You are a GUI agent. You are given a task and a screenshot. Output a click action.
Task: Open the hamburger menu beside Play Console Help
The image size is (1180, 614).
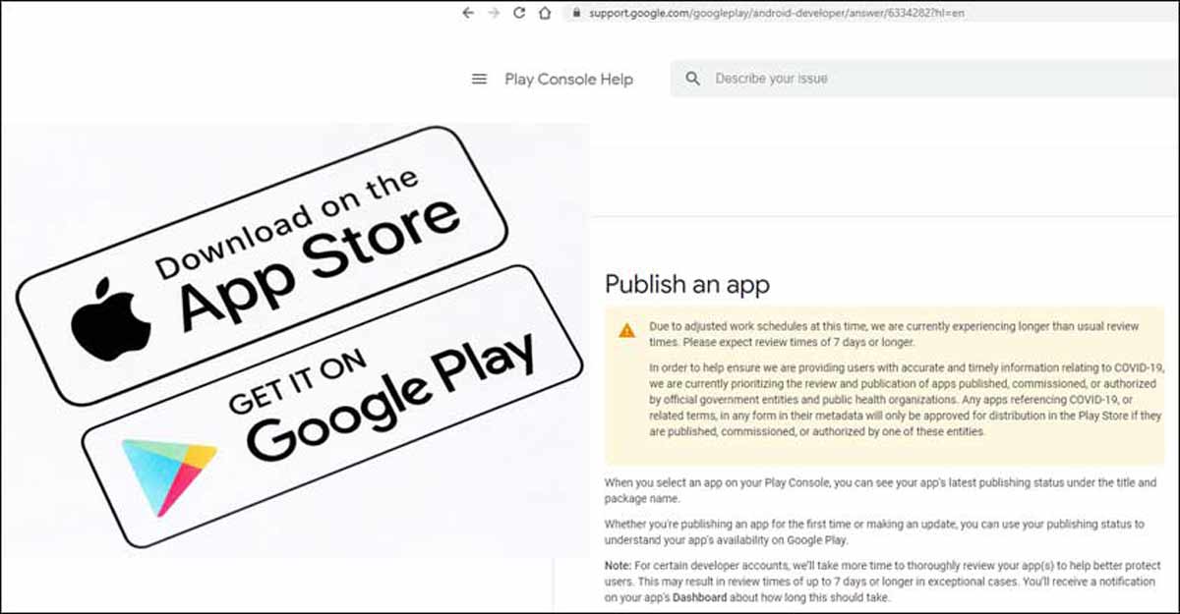tap(480, 80)
